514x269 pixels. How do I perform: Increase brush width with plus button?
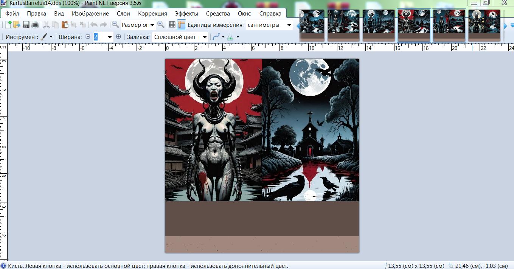coord(118,37)
